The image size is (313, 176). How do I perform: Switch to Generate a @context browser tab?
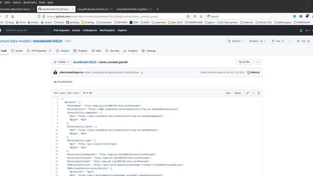(x=17, y=9)
